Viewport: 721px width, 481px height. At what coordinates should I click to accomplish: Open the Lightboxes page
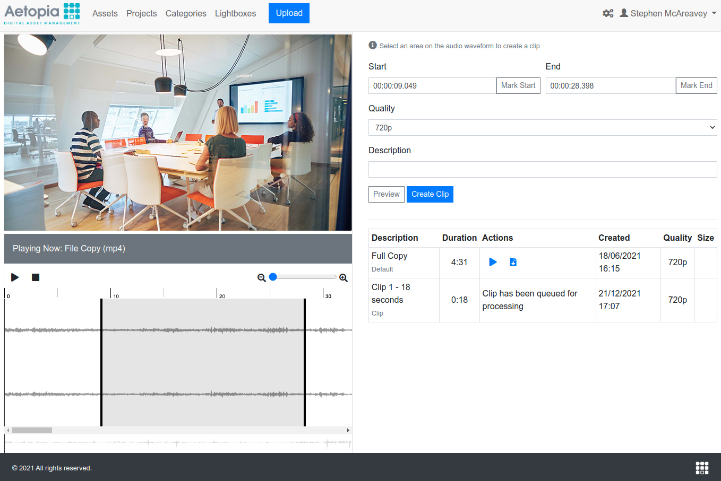pyautogui.click(x=235, y=13)
